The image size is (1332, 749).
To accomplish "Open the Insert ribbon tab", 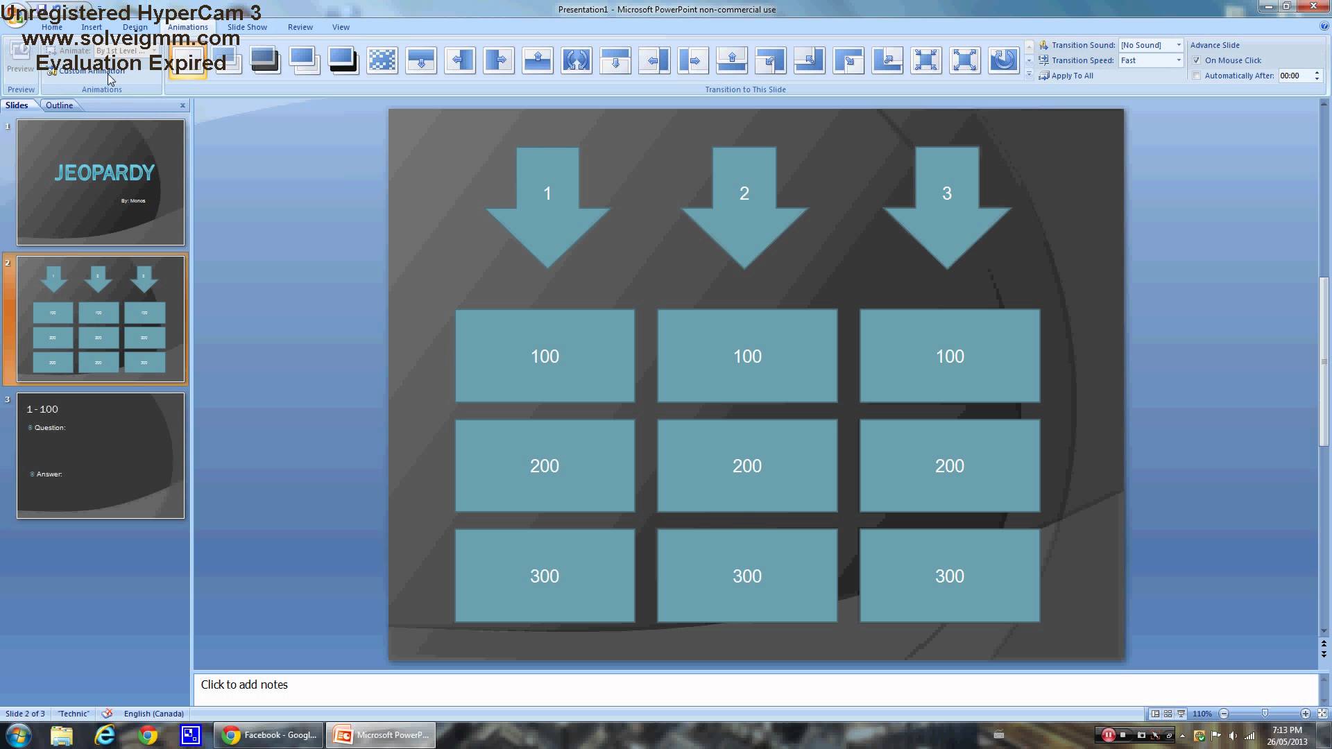I will point(91,27).
